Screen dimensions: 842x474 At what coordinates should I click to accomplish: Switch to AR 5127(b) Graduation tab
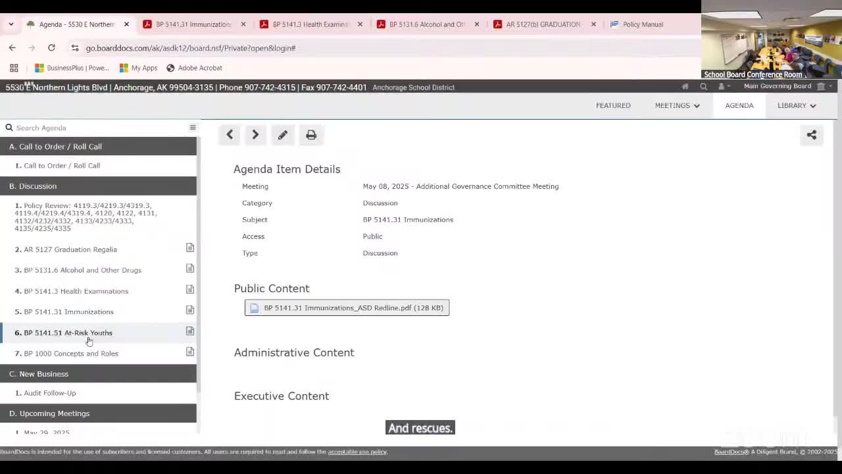(x=543, y=24)
